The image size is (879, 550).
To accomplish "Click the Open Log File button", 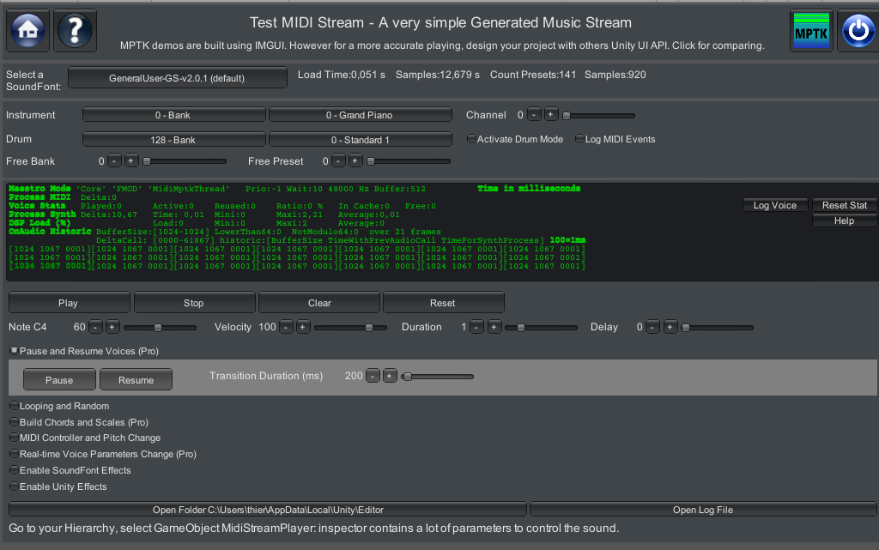I will click(702, 510).
